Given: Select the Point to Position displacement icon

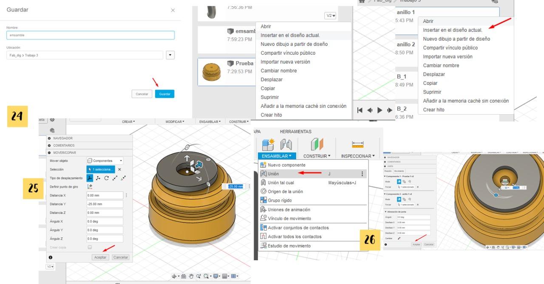Looking at the screenshot, I should point(123,178).
